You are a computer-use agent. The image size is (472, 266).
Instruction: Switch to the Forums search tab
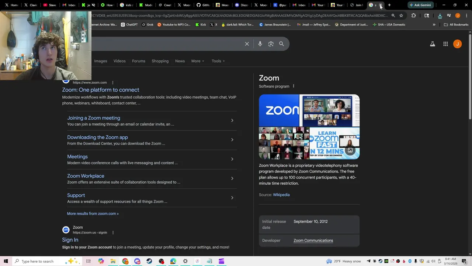click(139, 61)
